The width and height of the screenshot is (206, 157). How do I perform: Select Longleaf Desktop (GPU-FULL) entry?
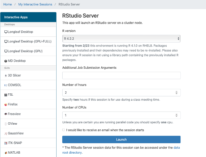point(28,41)
